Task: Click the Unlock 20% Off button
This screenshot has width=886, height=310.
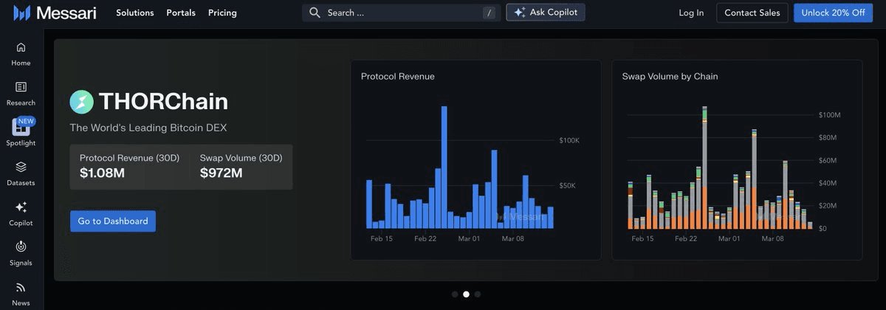Action: [833, 13]
